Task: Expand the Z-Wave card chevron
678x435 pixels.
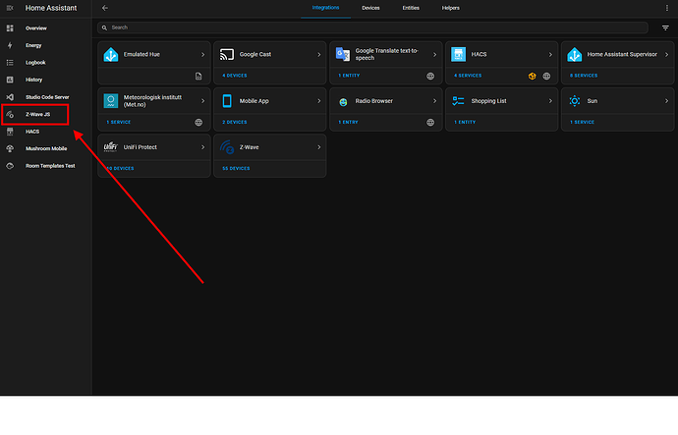Action: point(318,147)
